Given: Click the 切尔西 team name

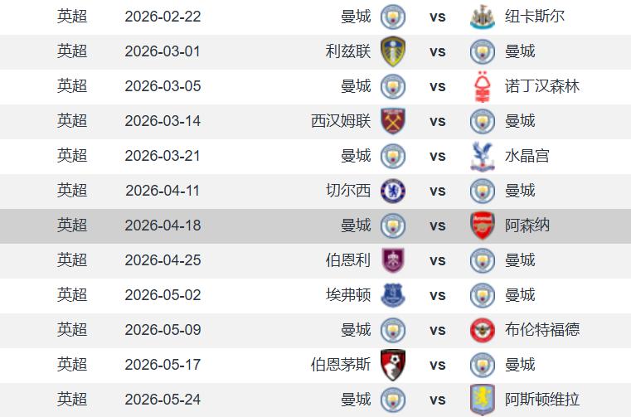Looking at the screenshot, I should [x=348, y=191].
